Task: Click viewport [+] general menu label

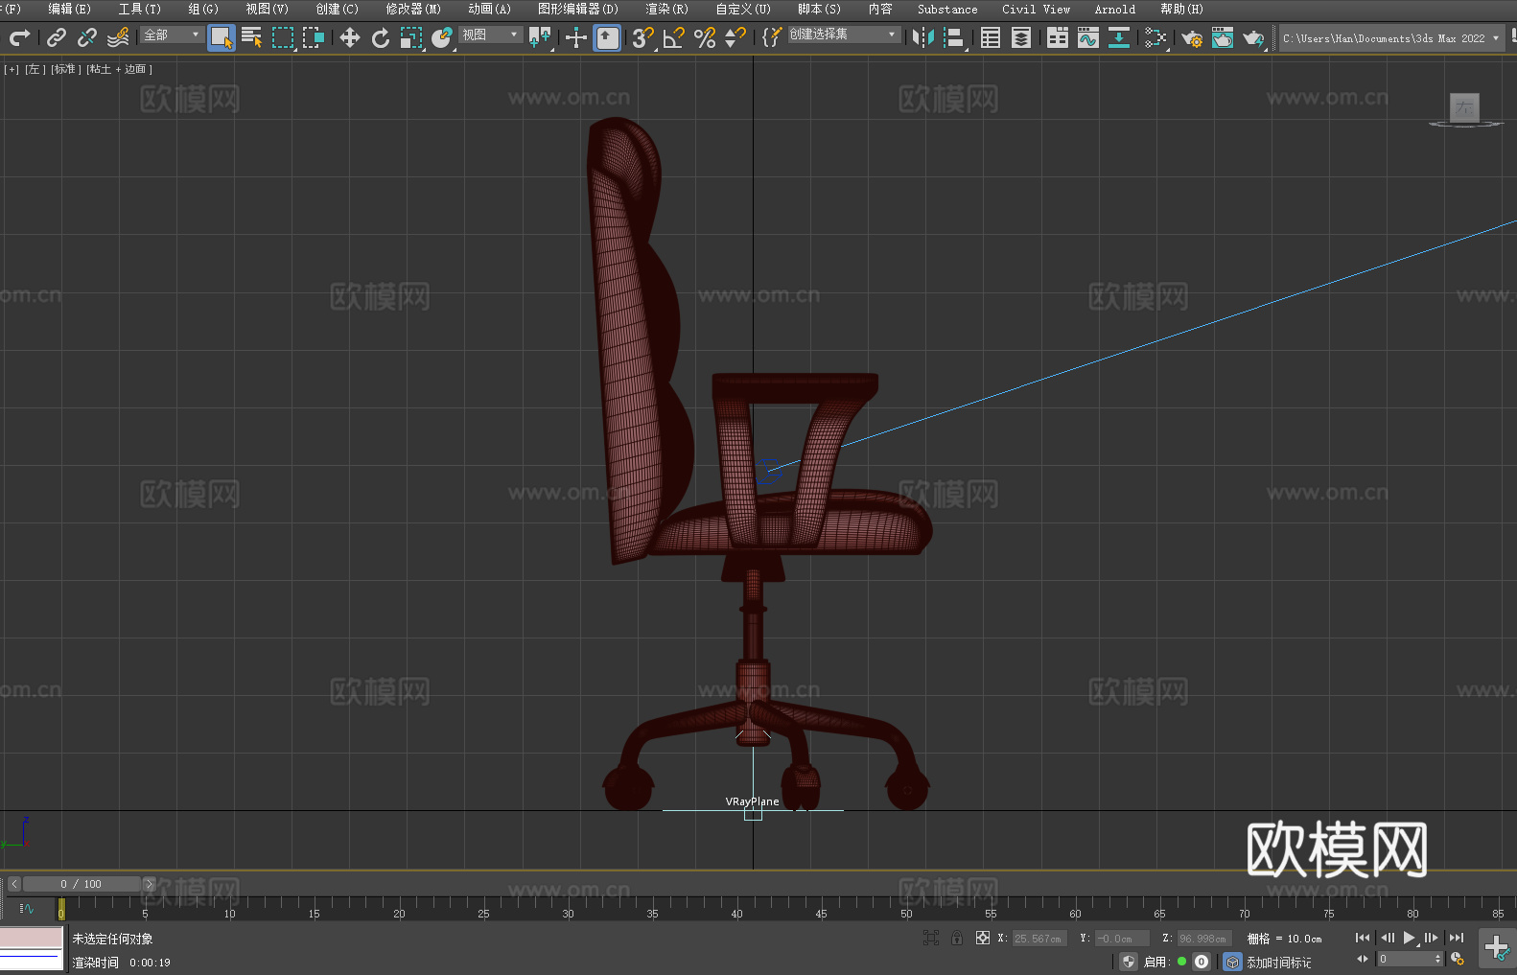Action: [12, 69]
